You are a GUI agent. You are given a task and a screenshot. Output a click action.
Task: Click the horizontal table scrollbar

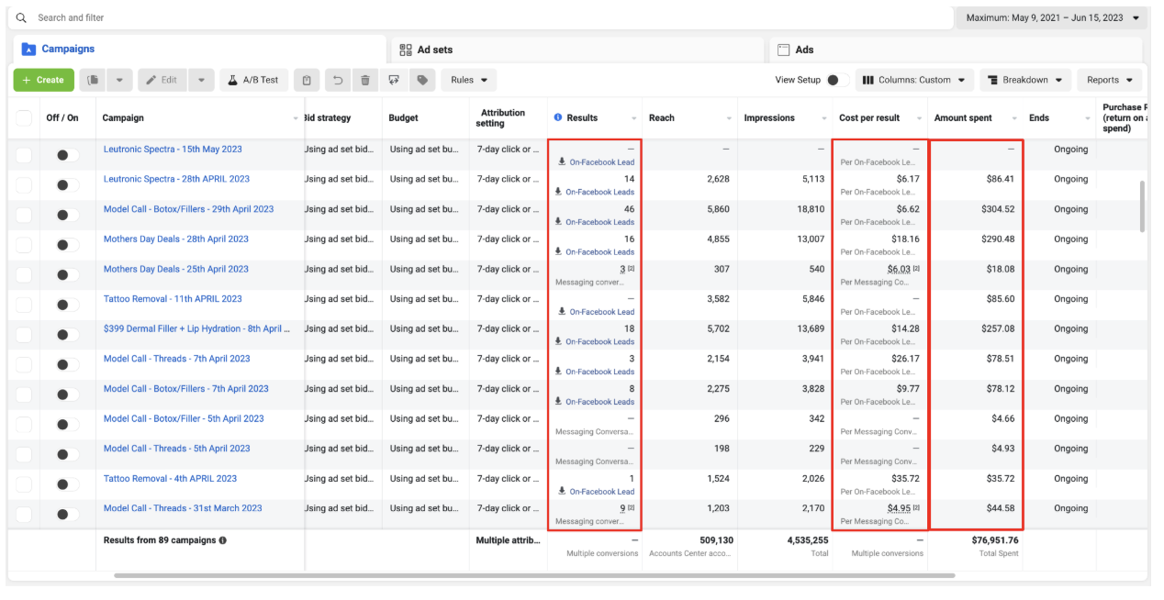534,576
